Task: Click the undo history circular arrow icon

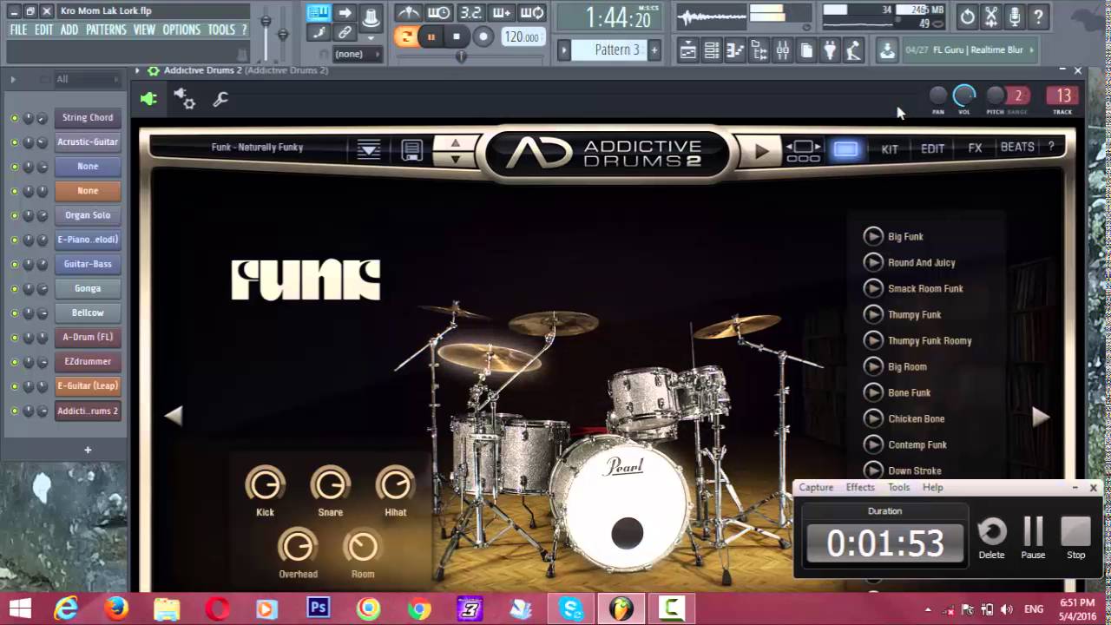Action: coord(968,16)
